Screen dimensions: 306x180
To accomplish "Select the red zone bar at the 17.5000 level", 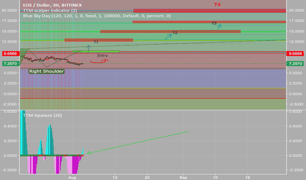I will point(209,22).
